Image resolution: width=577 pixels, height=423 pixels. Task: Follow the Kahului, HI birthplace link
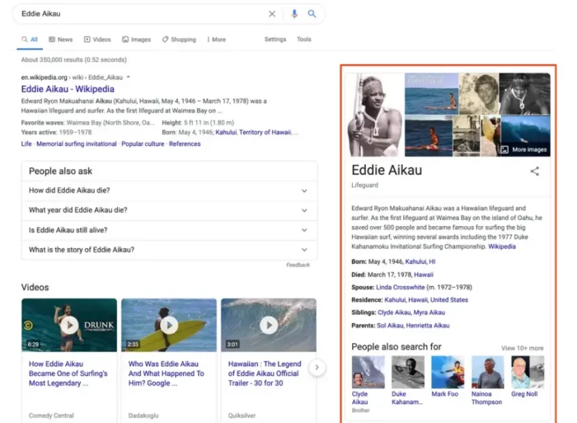[x=420, y=261]
